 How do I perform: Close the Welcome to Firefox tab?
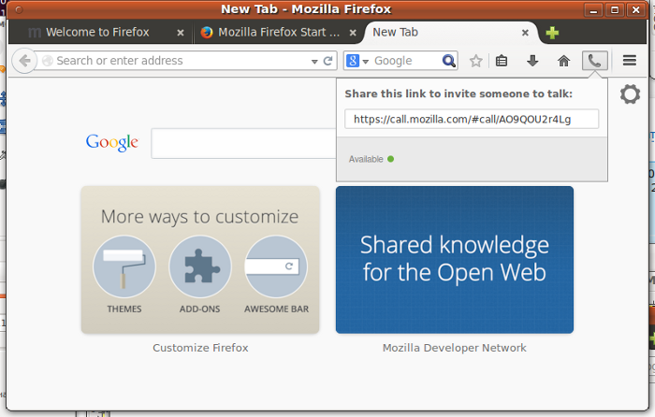[180, 33]
